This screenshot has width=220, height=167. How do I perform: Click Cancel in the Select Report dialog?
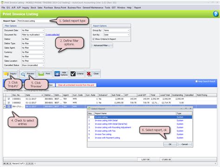point(185,144)
